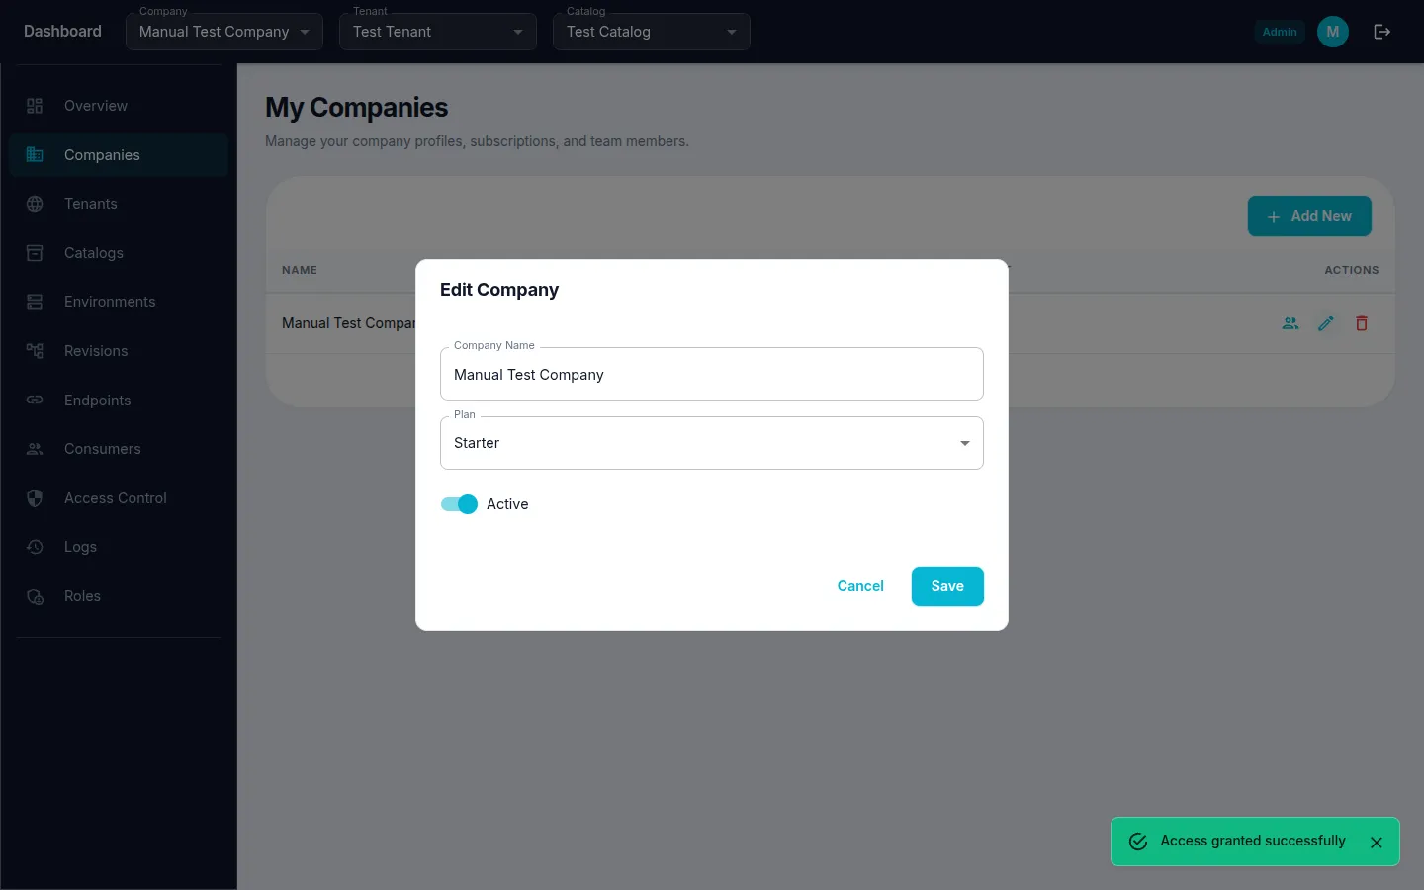This screenshot has height=890, width=1424.
Task: Select the Revisions branch icon
Action: point(35,350)
